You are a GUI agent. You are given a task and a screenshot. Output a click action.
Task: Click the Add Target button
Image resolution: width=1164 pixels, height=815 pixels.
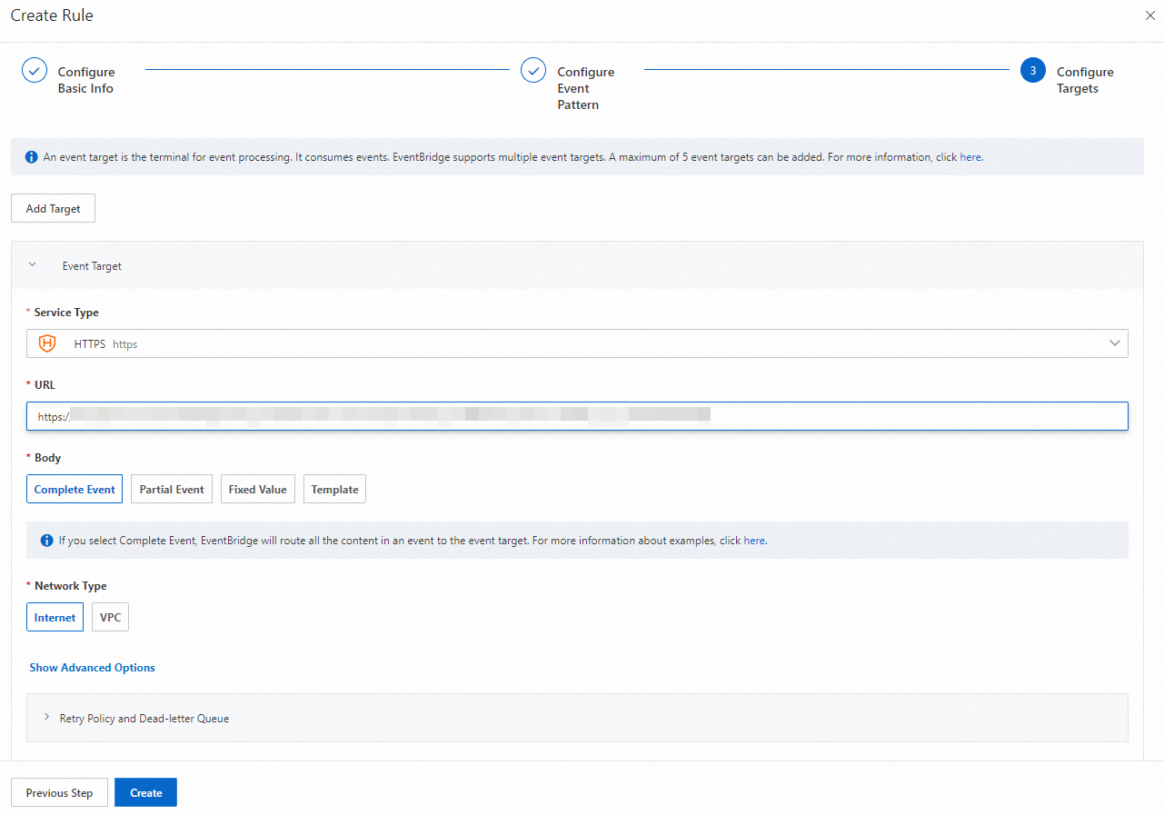coord(53,208)
